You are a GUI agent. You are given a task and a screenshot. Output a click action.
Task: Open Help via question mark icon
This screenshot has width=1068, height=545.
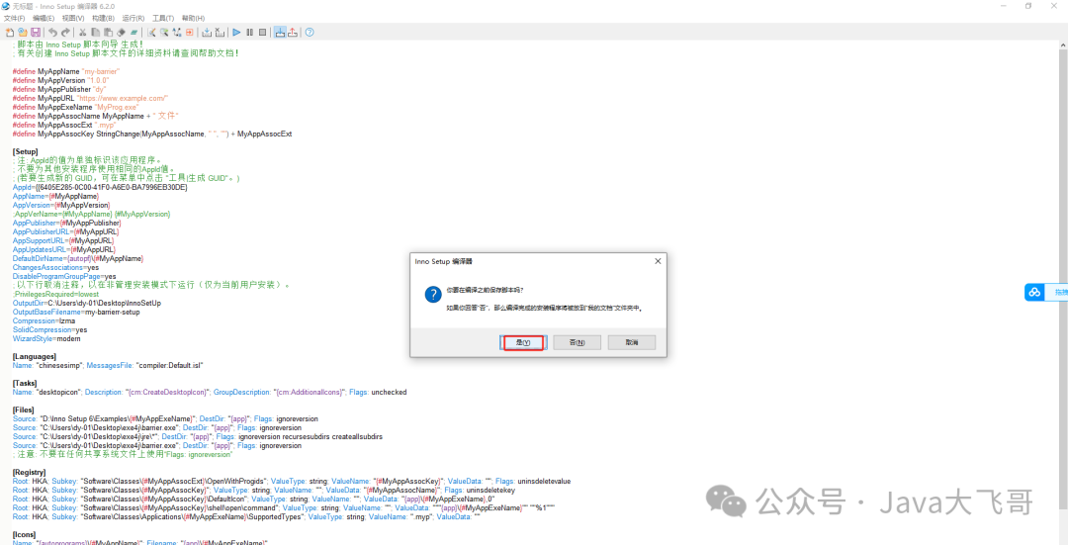point(310,32)
